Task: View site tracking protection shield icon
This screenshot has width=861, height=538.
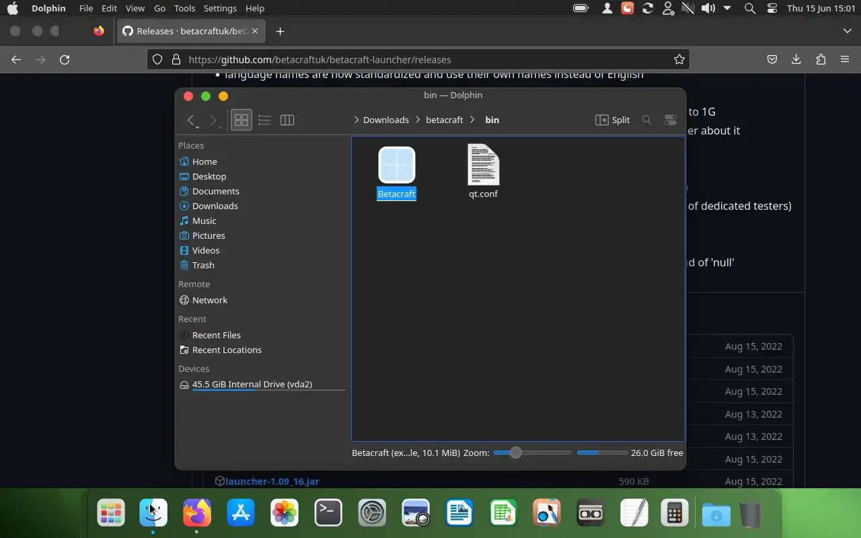Action: tap(157, 59)
